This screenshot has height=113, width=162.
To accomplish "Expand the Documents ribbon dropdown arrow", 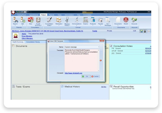I will tap(118, 25).
